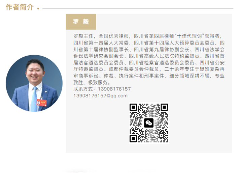This screenshot has width=237, height=173.
Task: Click the WeChat logo inside the QR code
Action: [x=148, y=123]
